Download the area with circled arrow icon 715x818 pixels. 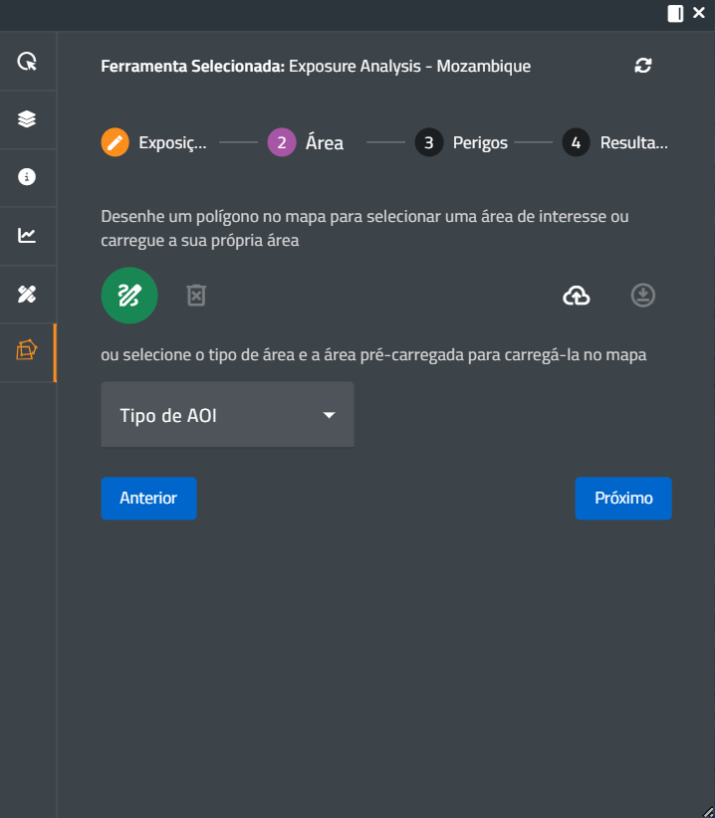(643, 296)
